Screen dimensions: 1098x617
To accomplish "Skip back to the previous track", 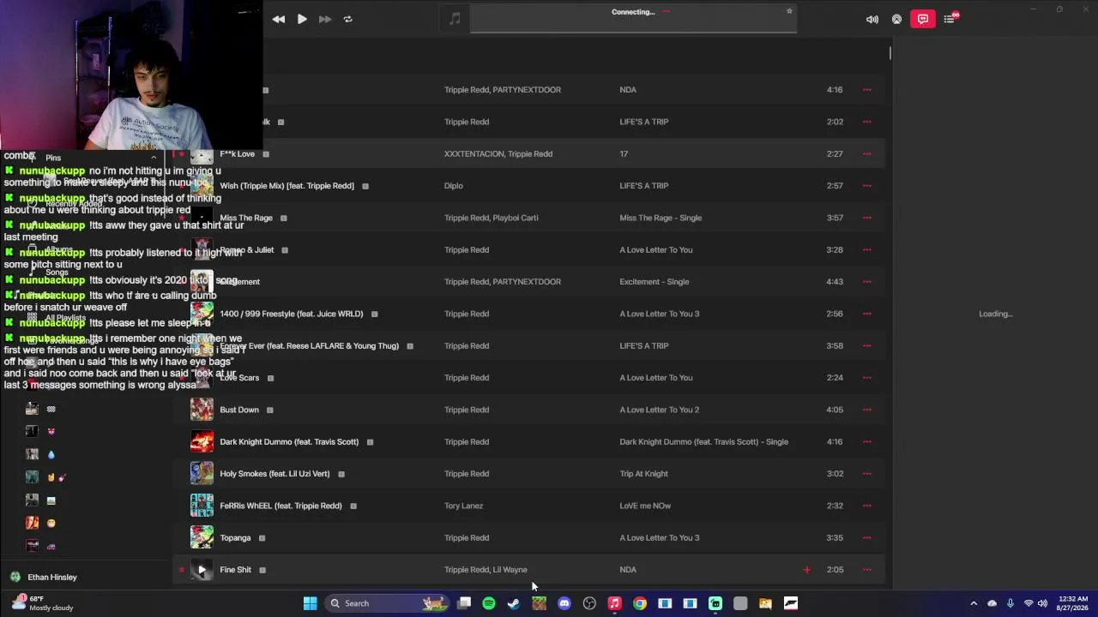I will pyautogui.click(x=279, y=19).
